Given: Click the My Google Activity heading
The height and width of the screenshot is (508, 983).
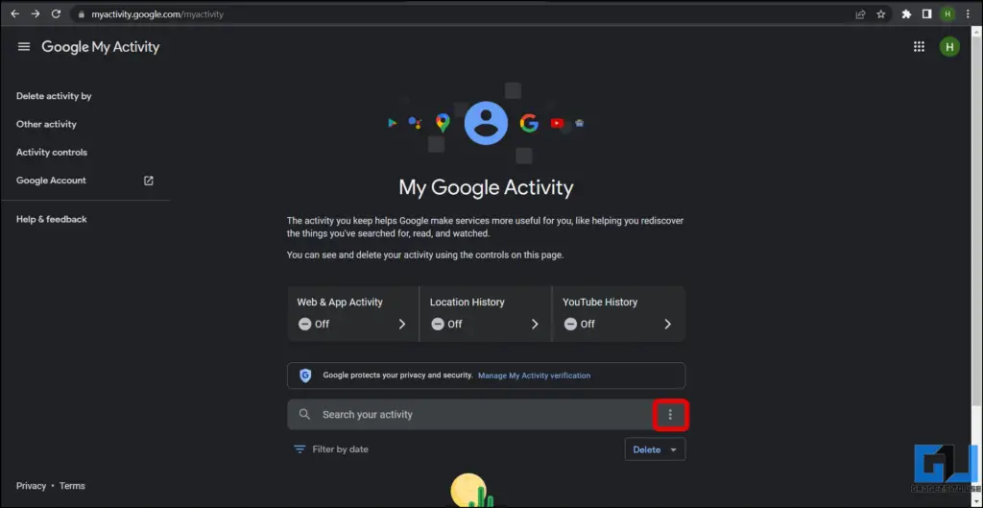Looking at the screenshot, I should coord(486,187).
